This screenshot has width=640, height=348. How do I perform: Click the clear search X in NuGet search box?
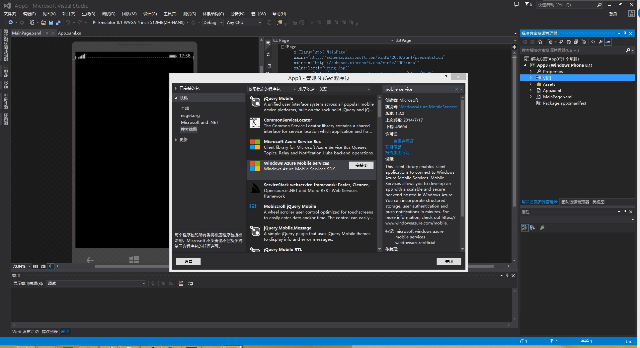(x=457, y=89)
